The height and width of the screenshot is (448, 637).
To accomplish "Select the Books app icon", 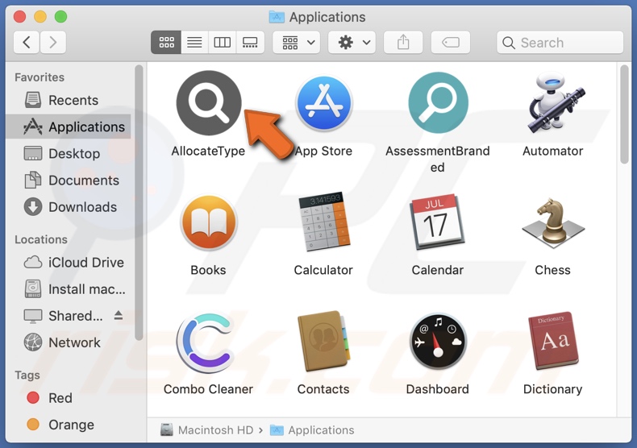I will [x=209, y=222].
